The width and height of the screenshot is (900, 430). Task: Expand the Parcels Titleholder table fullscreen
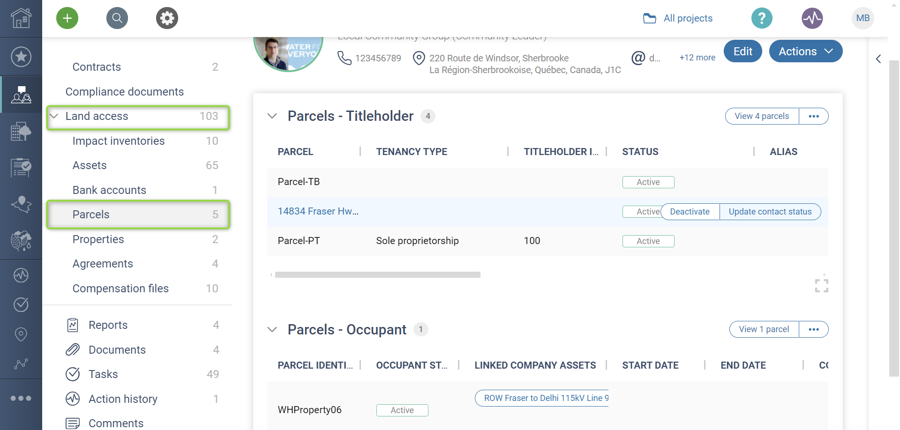821,286
